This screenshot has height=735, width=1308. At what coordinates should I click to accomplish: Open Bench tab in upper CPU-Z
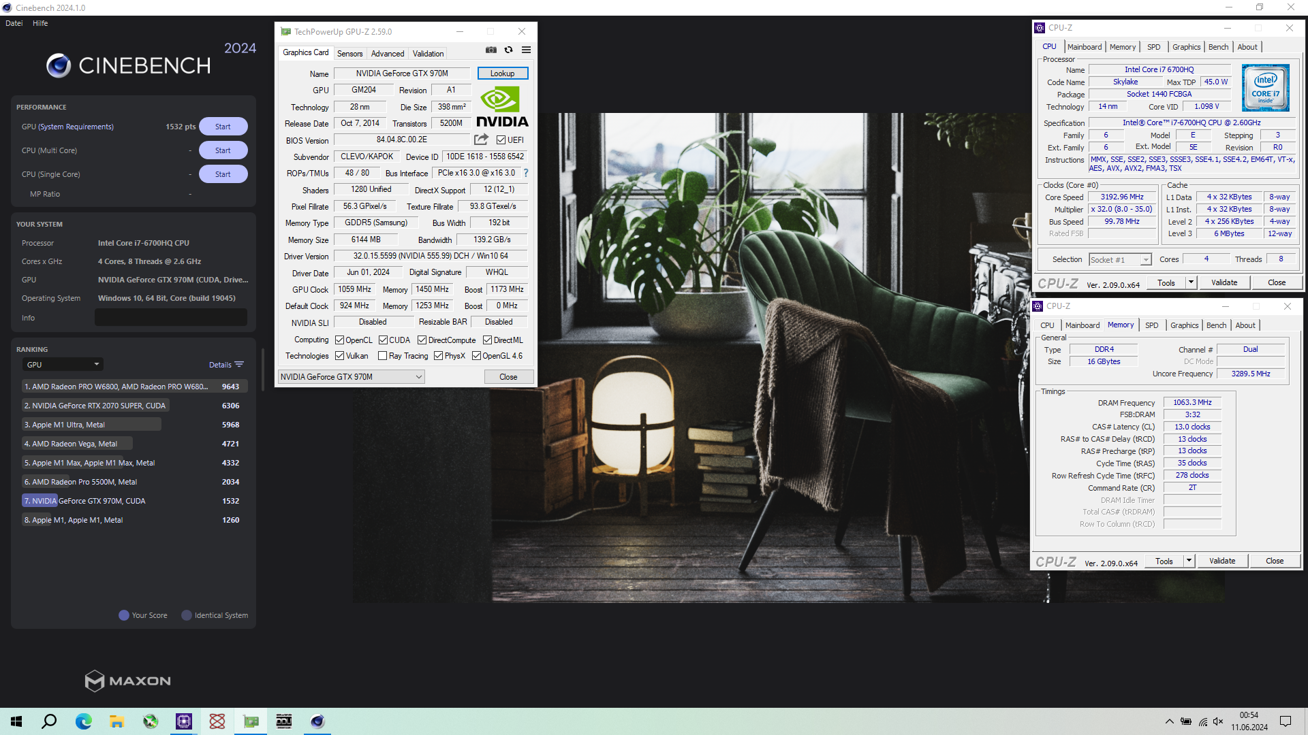coord(1218,47)
